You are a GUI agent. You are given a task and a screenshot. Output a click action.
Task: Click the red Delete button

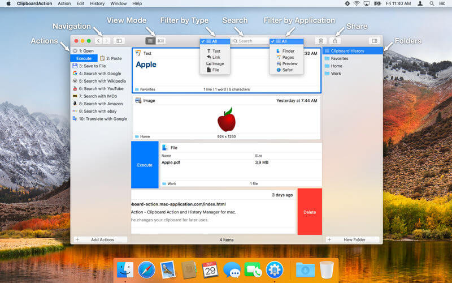(310, 212)
